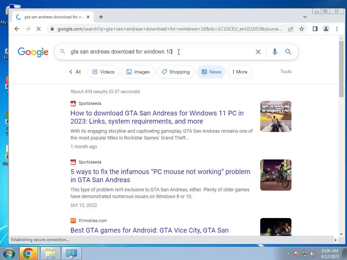Start voice search with microphone
347x260 pixels.
[x=274, y=52]
